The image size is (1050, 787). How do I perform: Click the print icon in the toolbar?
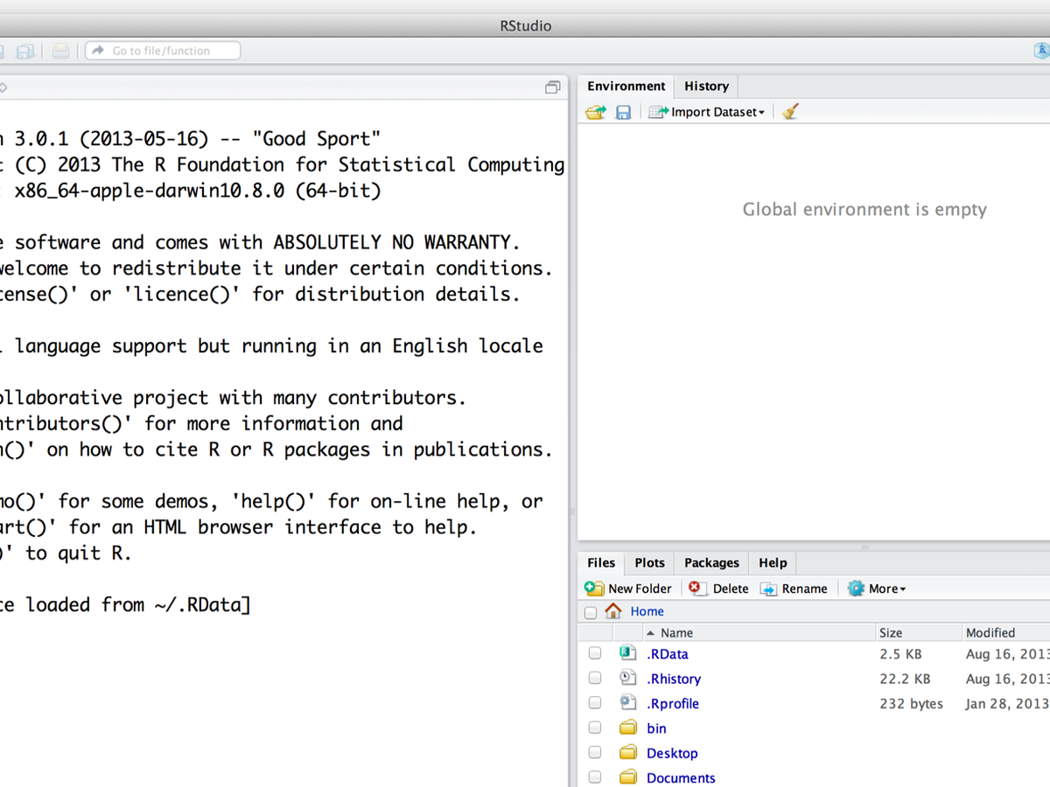60,51
